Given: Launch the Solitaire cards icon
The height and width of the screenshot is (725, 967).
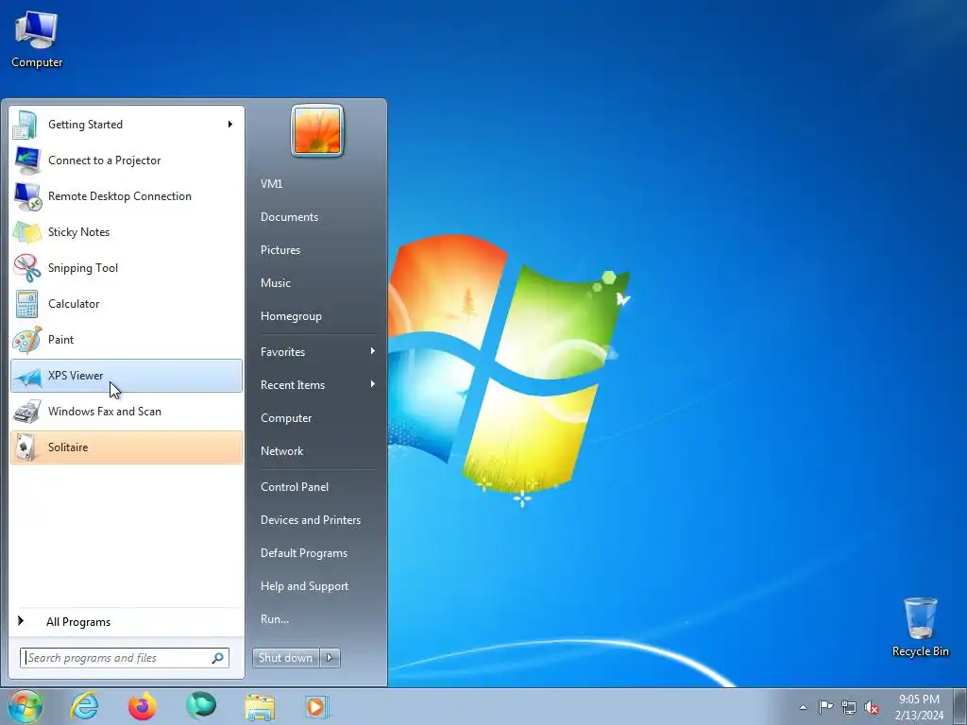Looking at the screenshot, I should (x=26, y=447).
